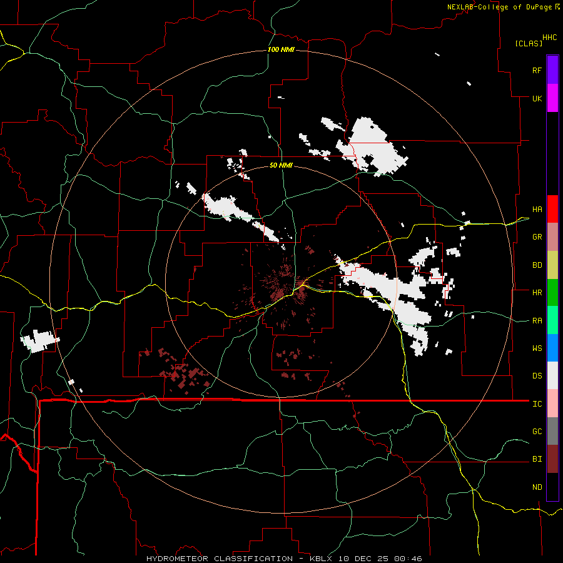Image resolution: width=563 pixels, height=563 pixels.
Task: Click the HYDROMETEOR CLASSIFICATION title text
Action: point(220,559)
